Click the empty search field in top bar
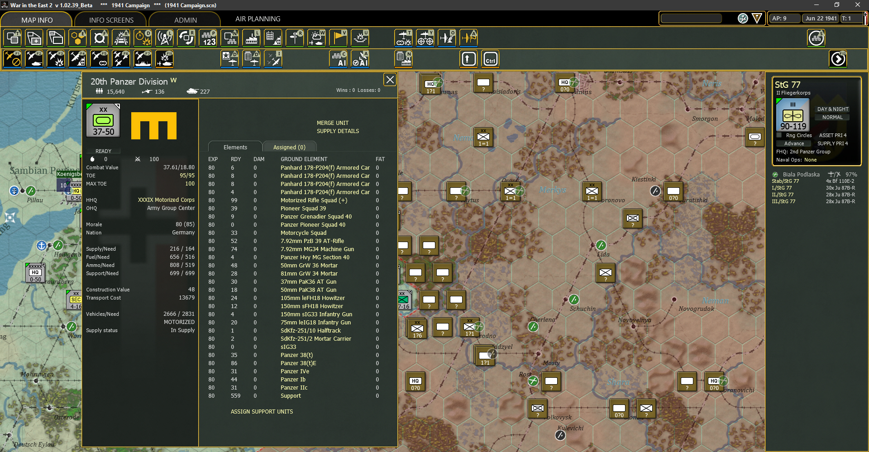The height and width of the screenshot is (452, 869). coord(691,19)
